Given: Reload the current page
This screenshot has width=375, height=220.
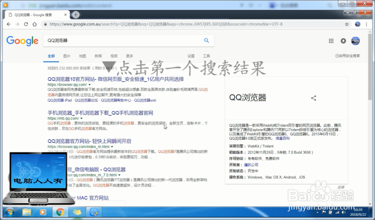Looking at the screenshot, I should click(x=26, y=24).
